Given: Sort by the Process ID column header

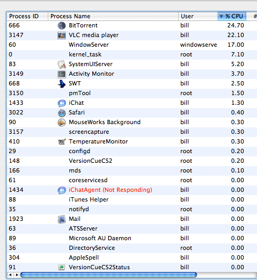Looking at the screenshot, I should [27, 16].
